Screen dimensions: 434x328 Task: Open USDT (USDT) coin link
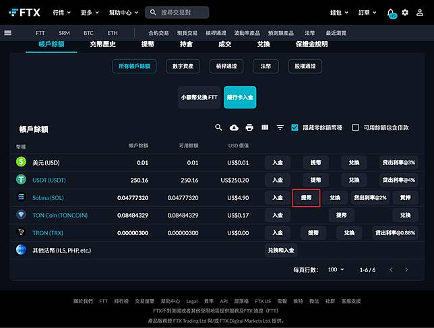[x=49, y=181]
